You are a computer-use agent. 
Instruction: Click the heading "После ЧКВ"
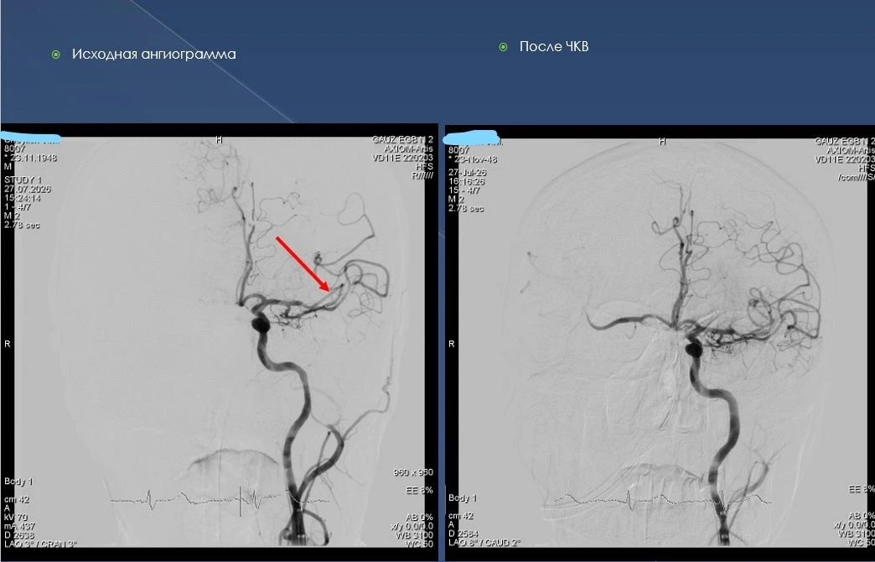point(553,46)
